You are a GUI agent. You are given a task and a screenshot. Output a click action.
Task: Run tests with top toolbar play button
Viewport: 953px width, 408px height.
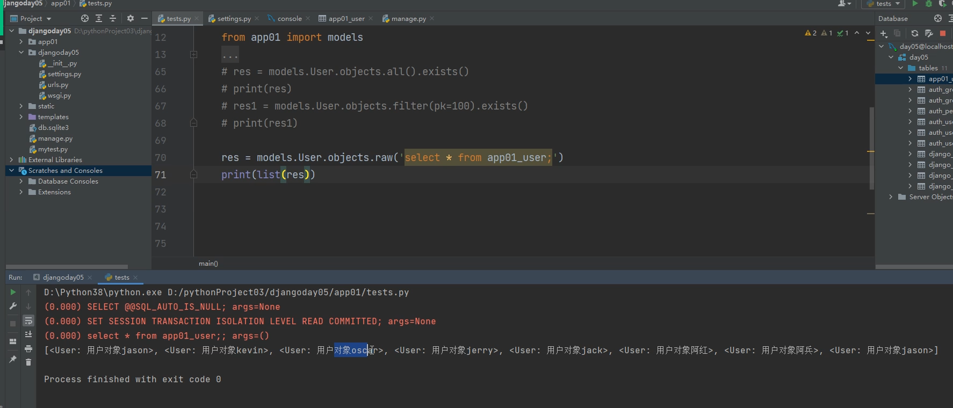(x=915, y=4)
